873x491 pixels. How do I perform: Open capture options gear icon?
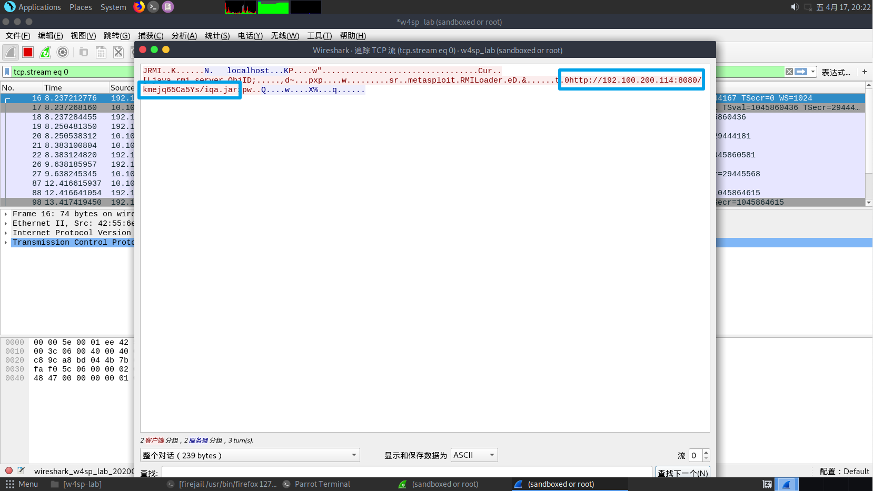click(x=63, y=52)
